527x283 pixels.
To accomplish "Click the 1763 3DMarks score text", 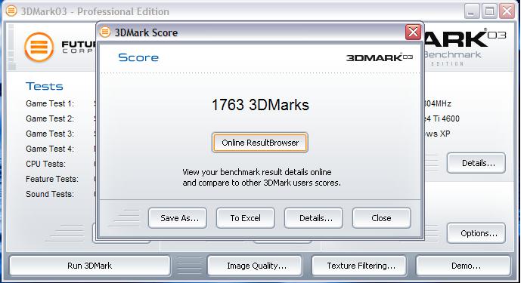I will click(260, 105).
